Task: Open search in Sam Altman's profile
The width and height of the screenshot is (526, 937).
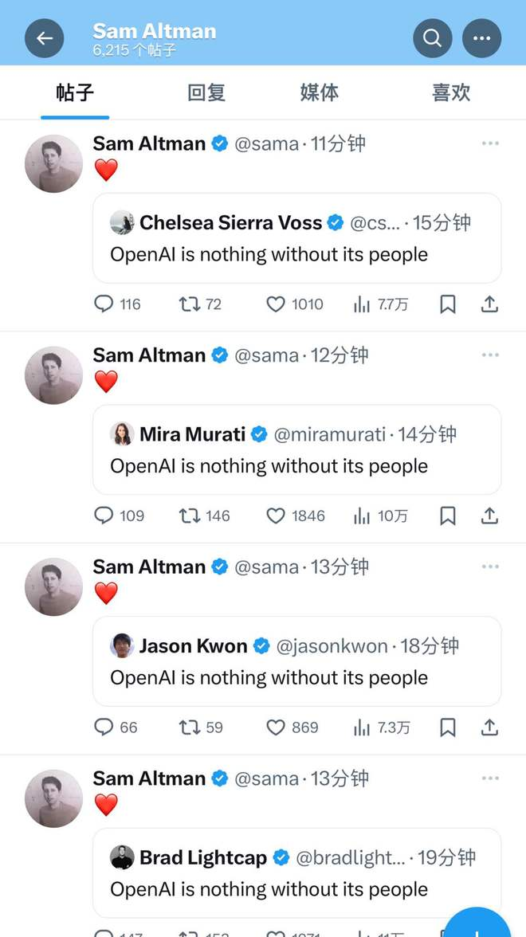Action: pyautogui.click(x=432, y=38)
